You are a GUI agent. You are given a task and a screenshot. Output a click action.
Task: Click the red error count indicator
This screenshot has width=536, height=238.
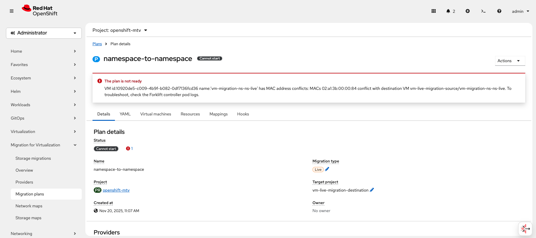point(129,148)
